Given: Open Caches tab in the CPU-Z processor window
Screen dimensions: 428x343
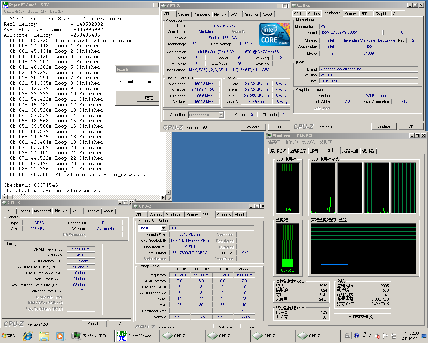Looking at the screenshot, I should pos(184,14).
